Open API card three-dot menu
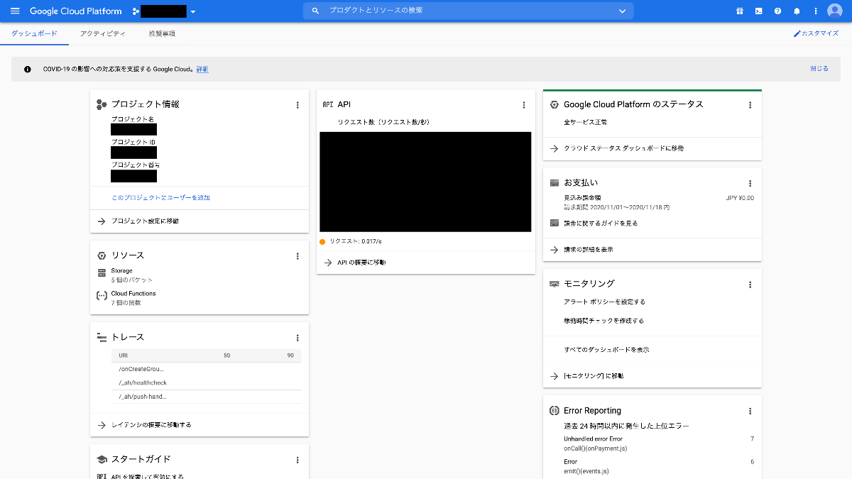Viewport: 852px width, 479px height. tap(524, 105)
